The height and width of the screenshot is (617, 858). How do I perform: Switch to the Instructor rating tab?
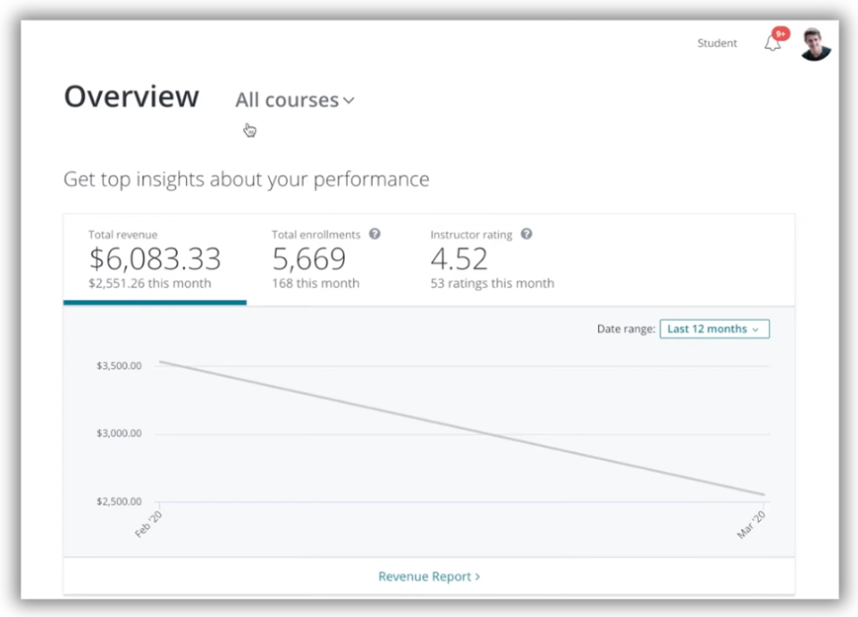pos(492,260)
